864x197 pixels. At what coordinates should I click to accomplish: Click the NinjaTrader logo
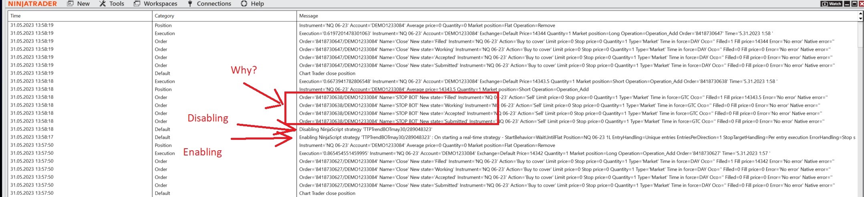point(32,4)
